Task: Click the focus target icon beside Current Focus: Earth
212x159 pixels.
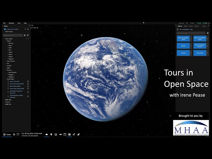Action: 25,29
